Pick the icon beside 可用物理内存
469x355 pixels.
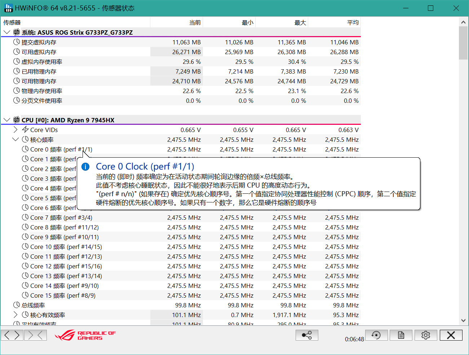pyautogui.click(x=17, y=81)
